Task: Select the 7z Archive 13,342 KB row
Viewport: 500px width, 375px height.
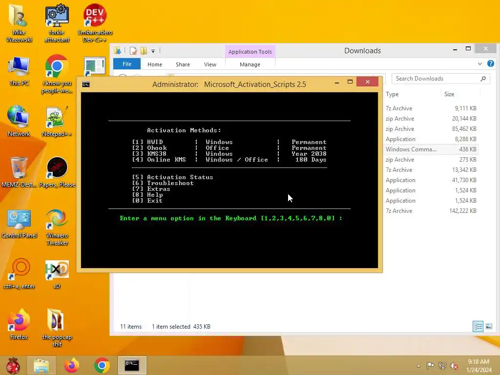Action: pos(431,170)
